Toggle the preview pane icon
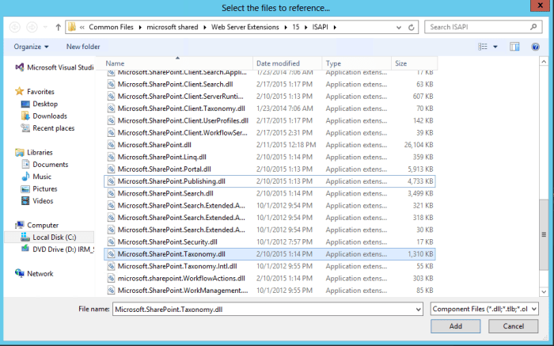 (x=515, y=47)
